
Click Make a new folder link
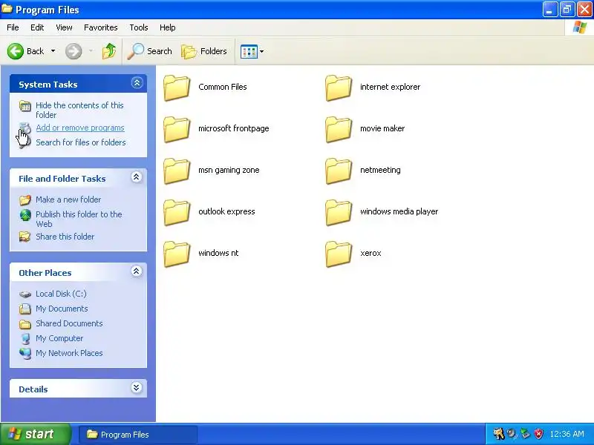click(x=68, y=200)
